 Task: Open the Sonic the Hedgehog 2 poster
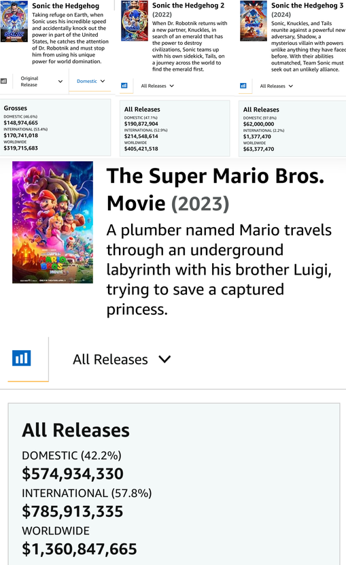135,20
